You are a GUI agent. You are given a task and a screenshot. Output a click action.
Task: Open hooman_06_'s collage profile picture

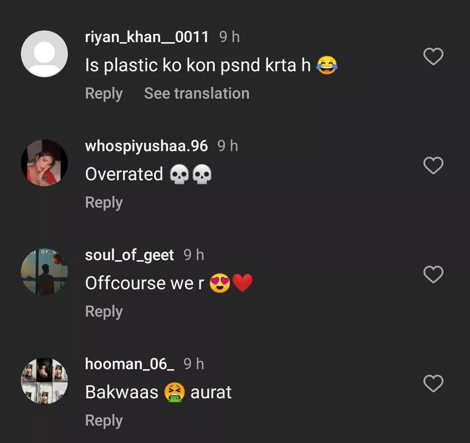pyautogui.click(x=44, y=381)
